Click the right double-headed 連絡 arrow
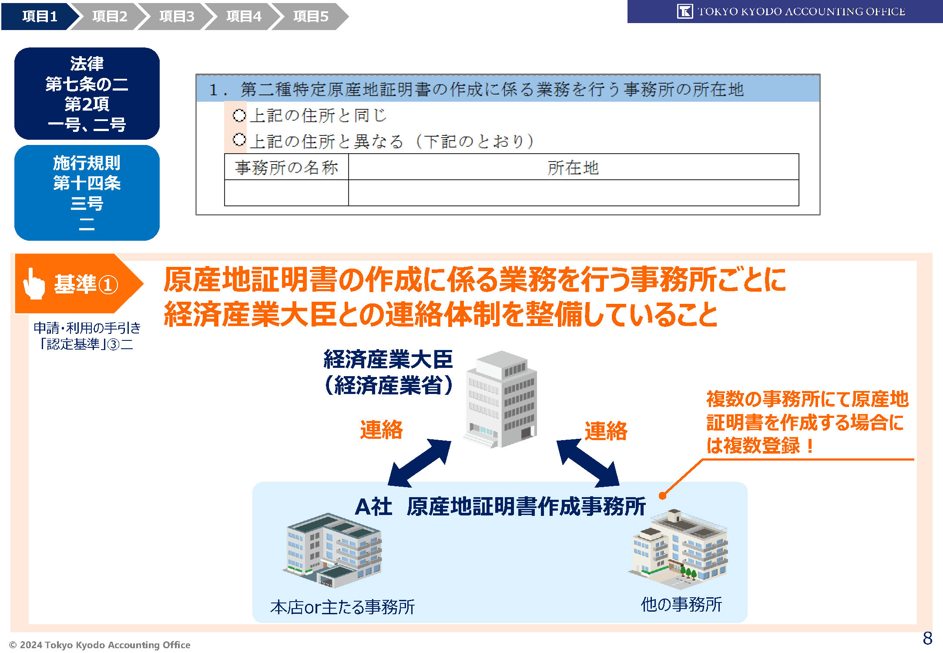The width and height of the screenshot is (943, 653). (587, 464)
